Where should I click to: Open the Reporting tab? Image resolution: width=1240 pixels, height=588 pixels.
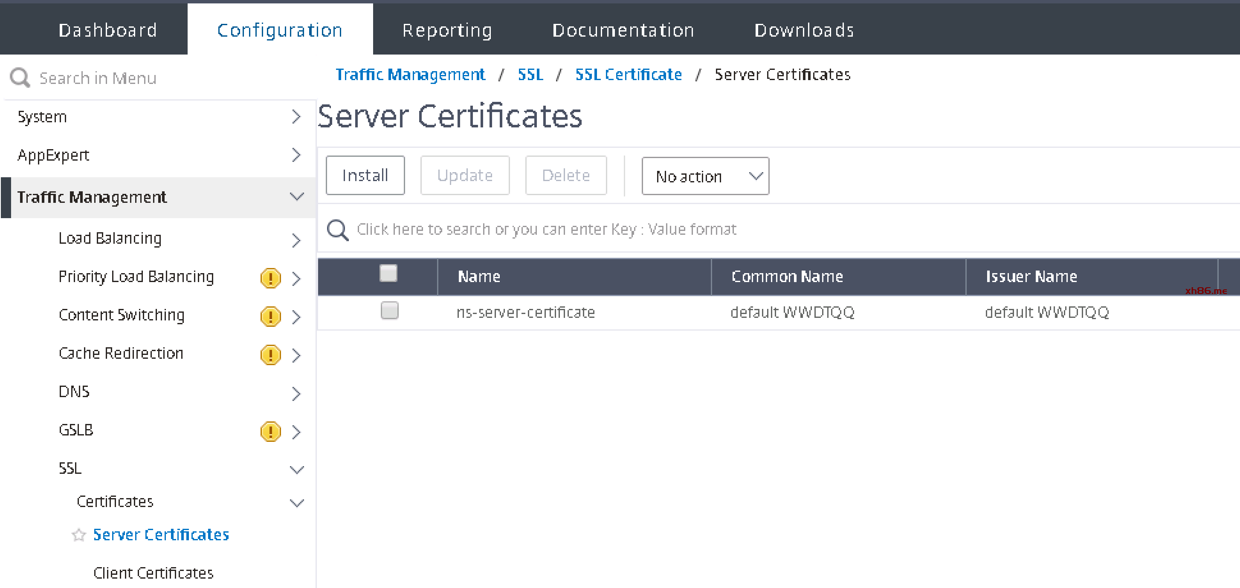coord(447,30)
